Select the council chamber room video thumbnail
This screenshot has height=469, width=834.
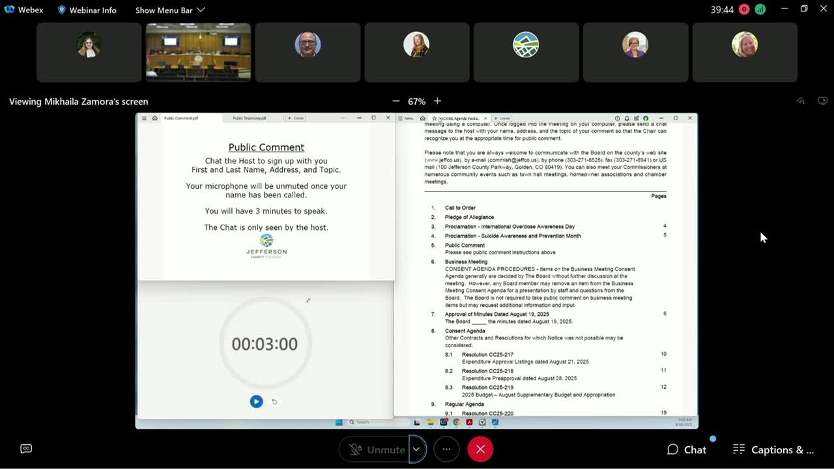198,52
